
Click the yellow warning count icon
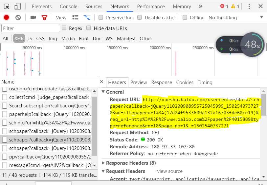click(233, 7)
